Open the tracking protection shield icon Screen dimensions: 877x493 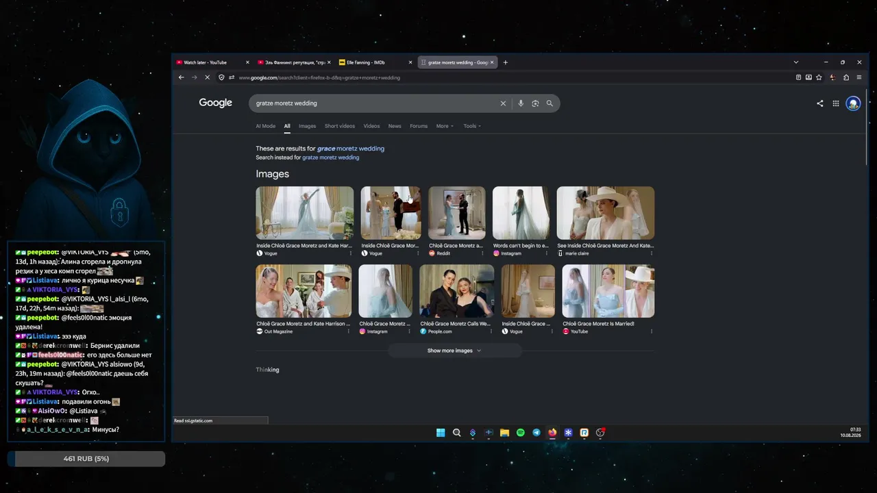coord(221,77)
